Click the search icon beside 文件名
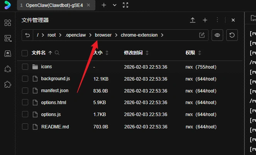 click(x=57, y=53)
